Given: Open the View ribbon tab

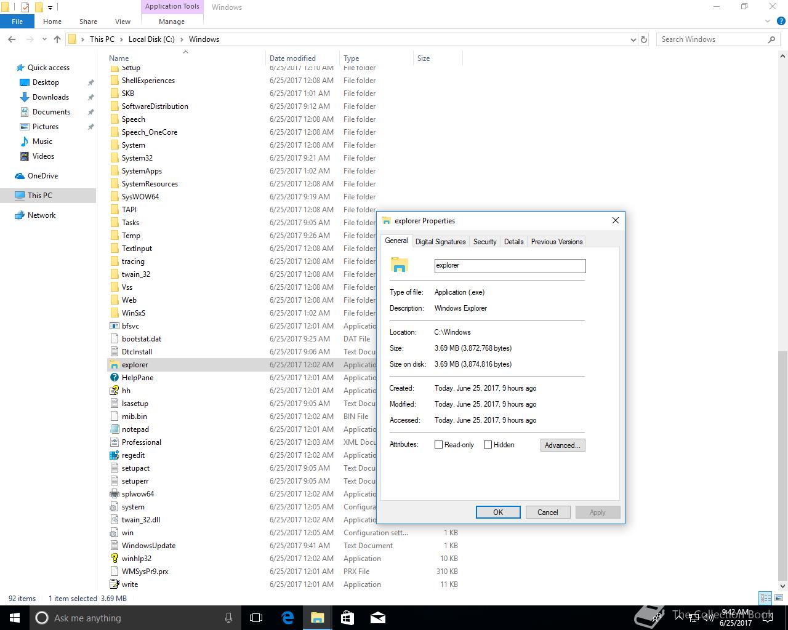Looking at the screenshot, I should (123, 22).
